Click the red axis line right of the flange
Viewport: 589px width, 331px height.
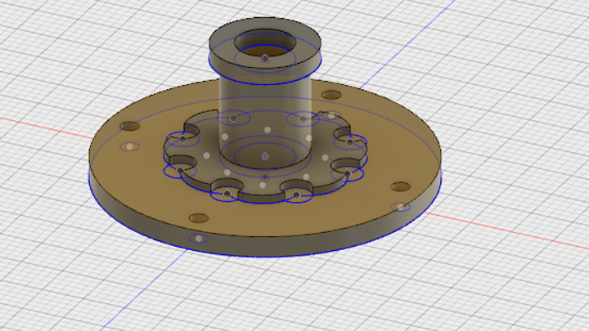click(x=507, y=227)
